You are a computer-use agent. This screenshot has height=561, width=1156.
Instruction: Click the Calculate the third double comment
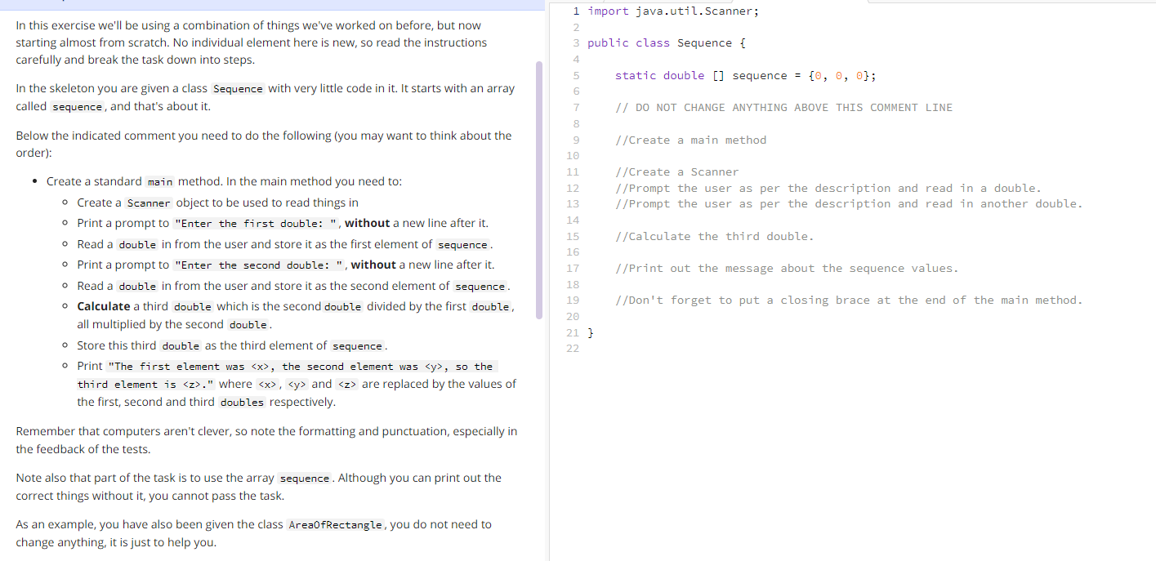coord(715,236)
